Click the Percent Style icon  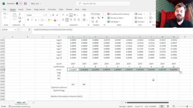click(99, 18)
